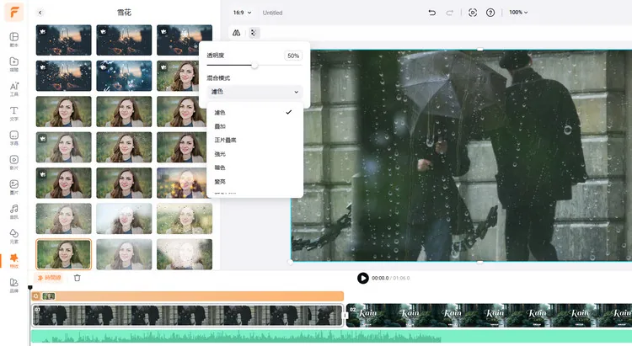
Task: Open the 工具 (AI Tools) sidebar item
Action: point(14,88)
